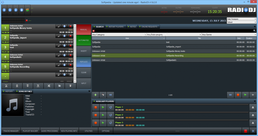Click the magnifier search icon
Screen dimensions: 258x136
point(254,31)
